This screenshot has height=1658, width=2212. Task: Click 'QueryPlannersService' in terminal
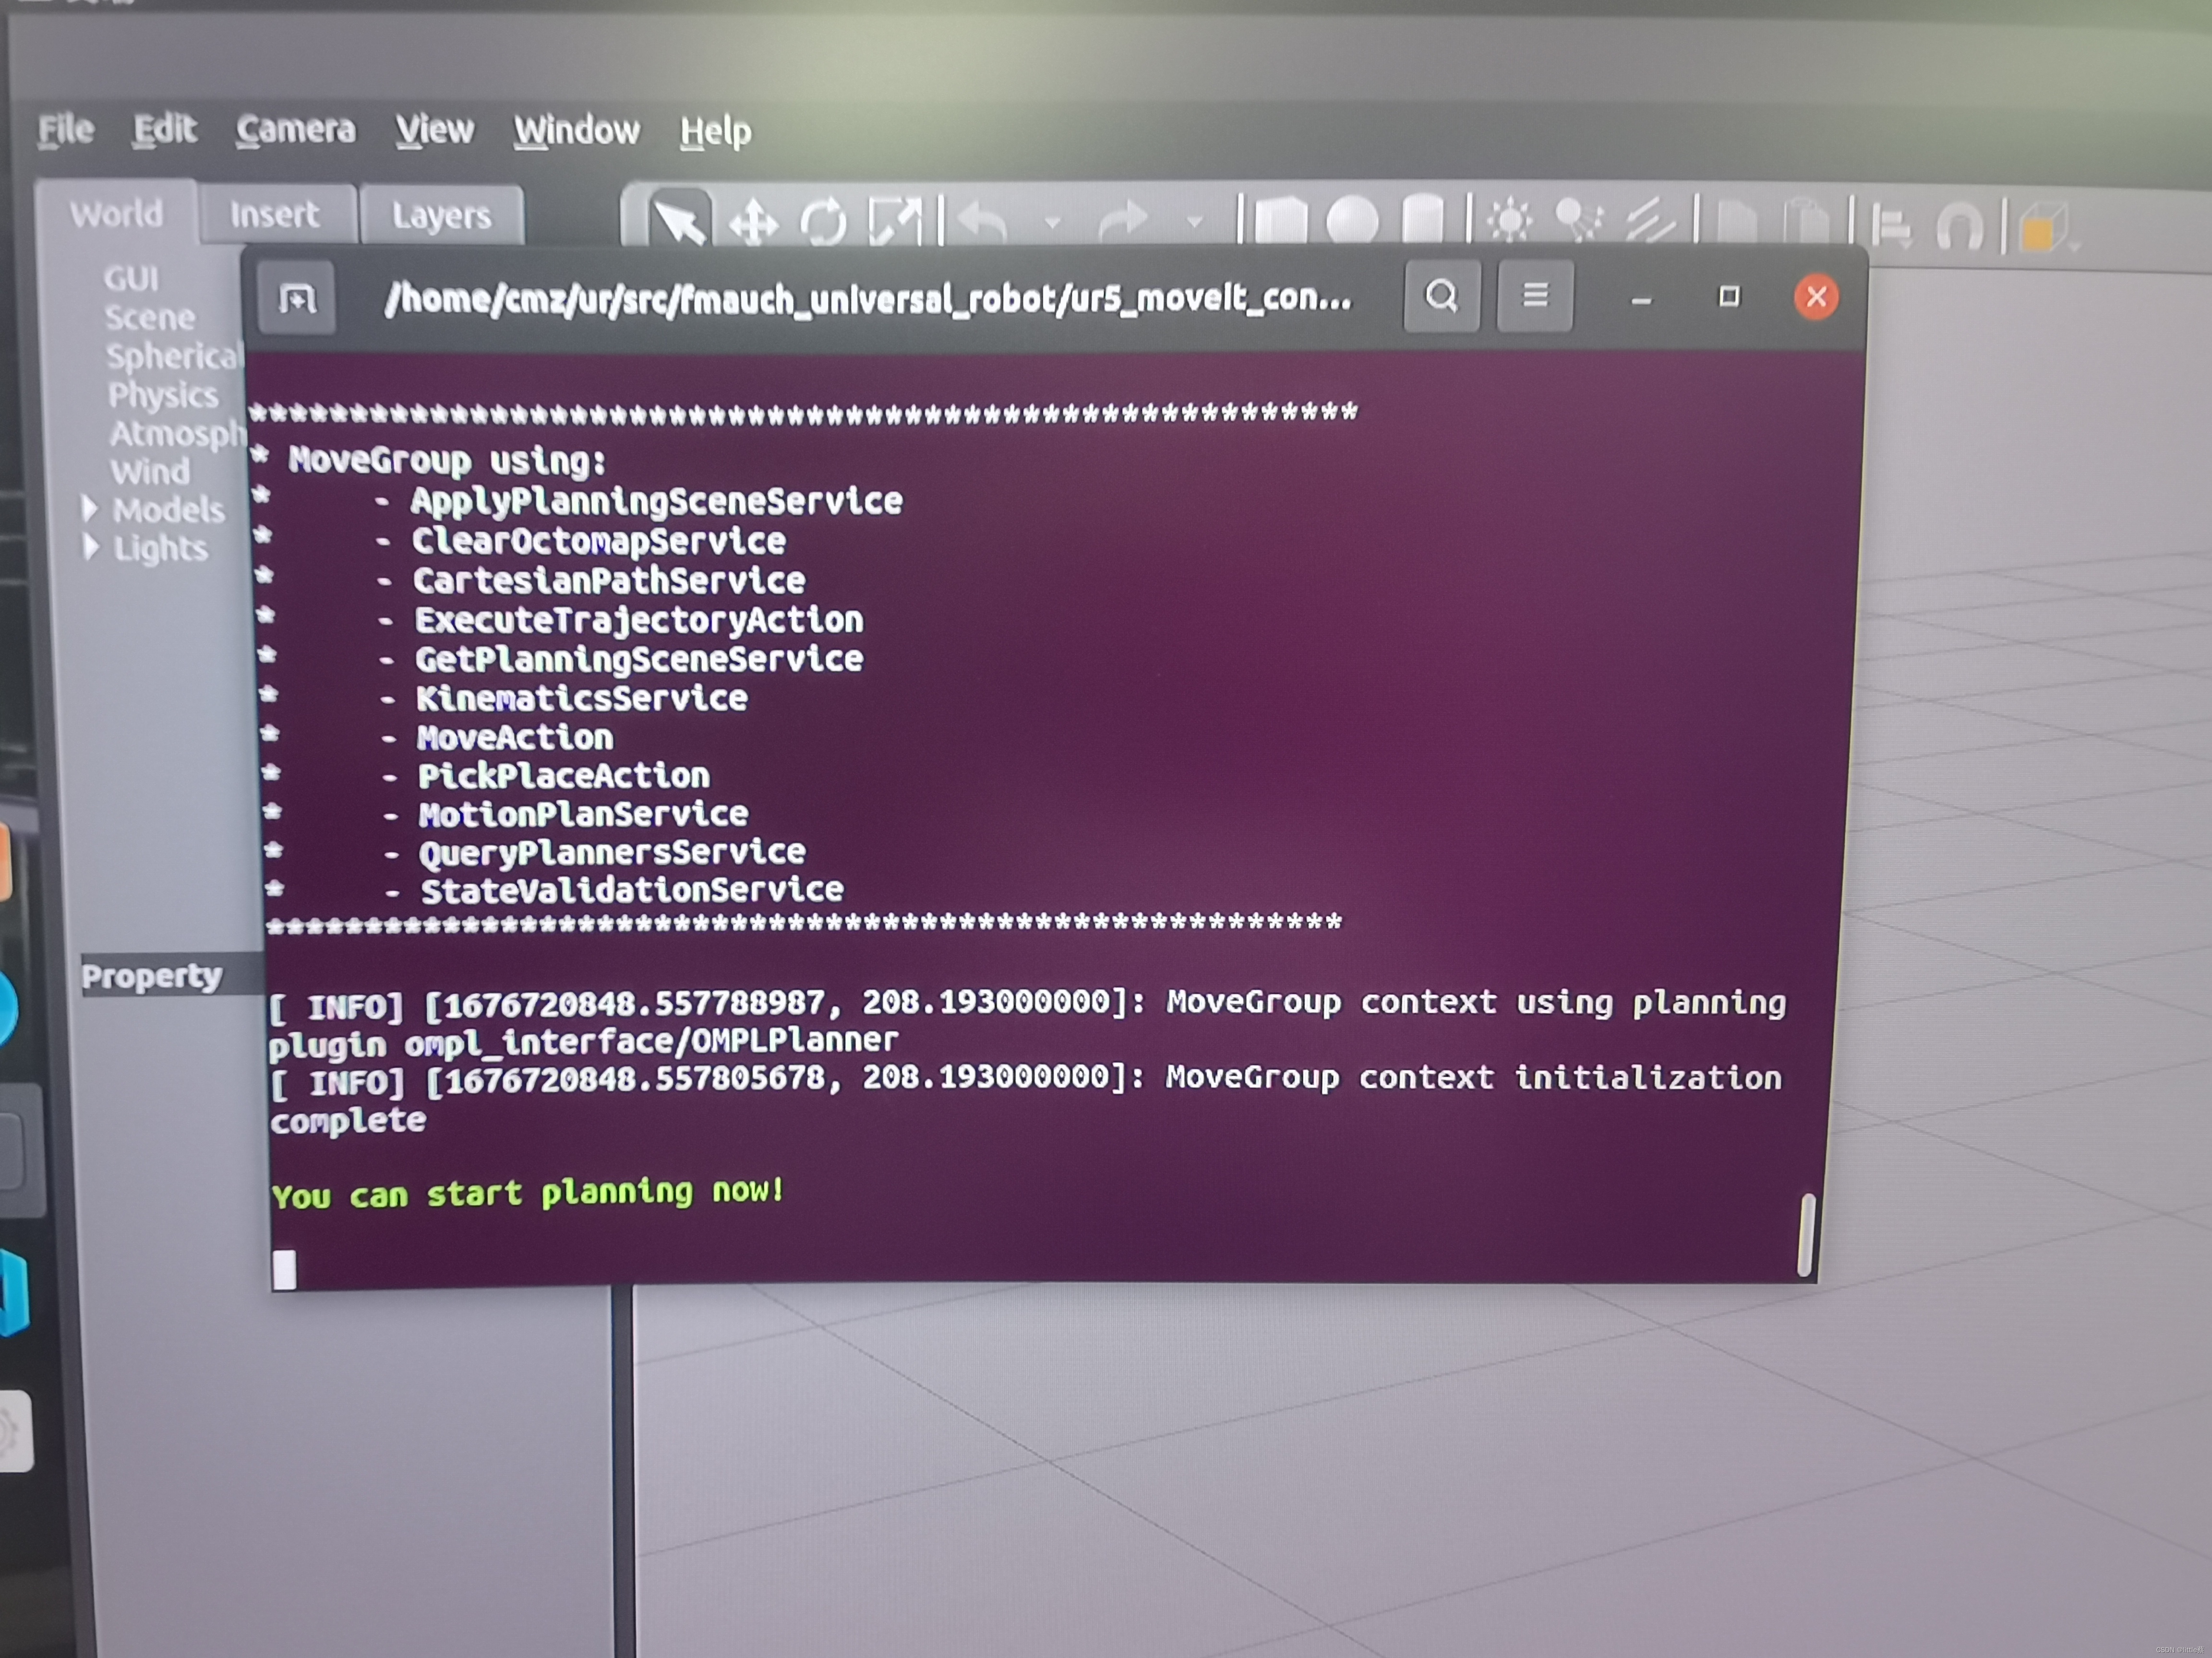pos(612,853)
